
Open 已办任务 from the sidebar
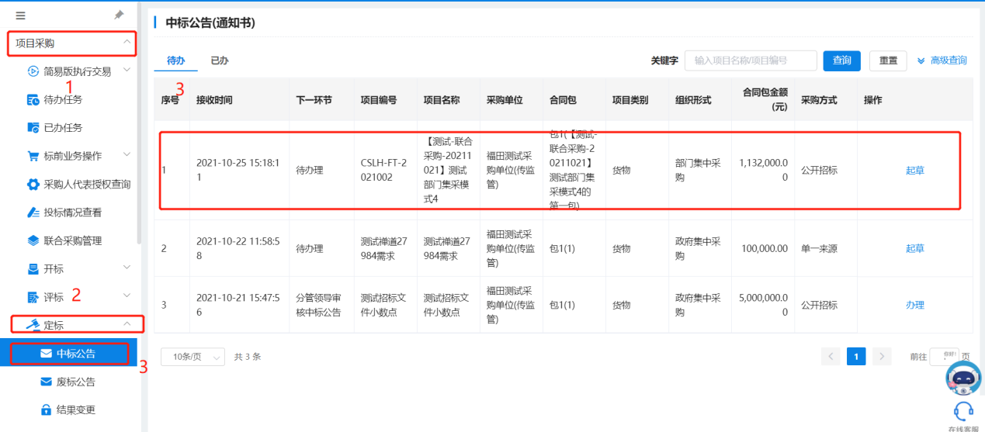click(63, 127)
